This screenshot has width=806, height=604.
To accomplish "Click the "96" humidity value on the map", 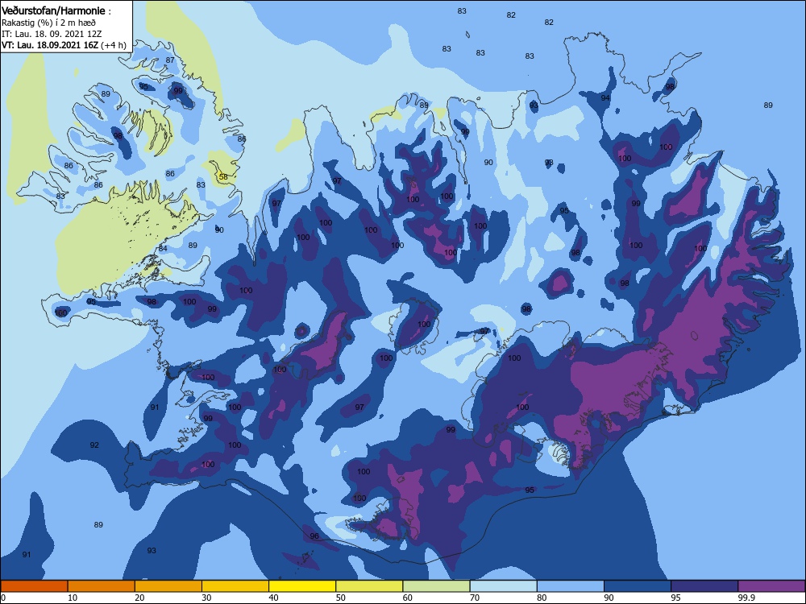I will pos(314,536).
